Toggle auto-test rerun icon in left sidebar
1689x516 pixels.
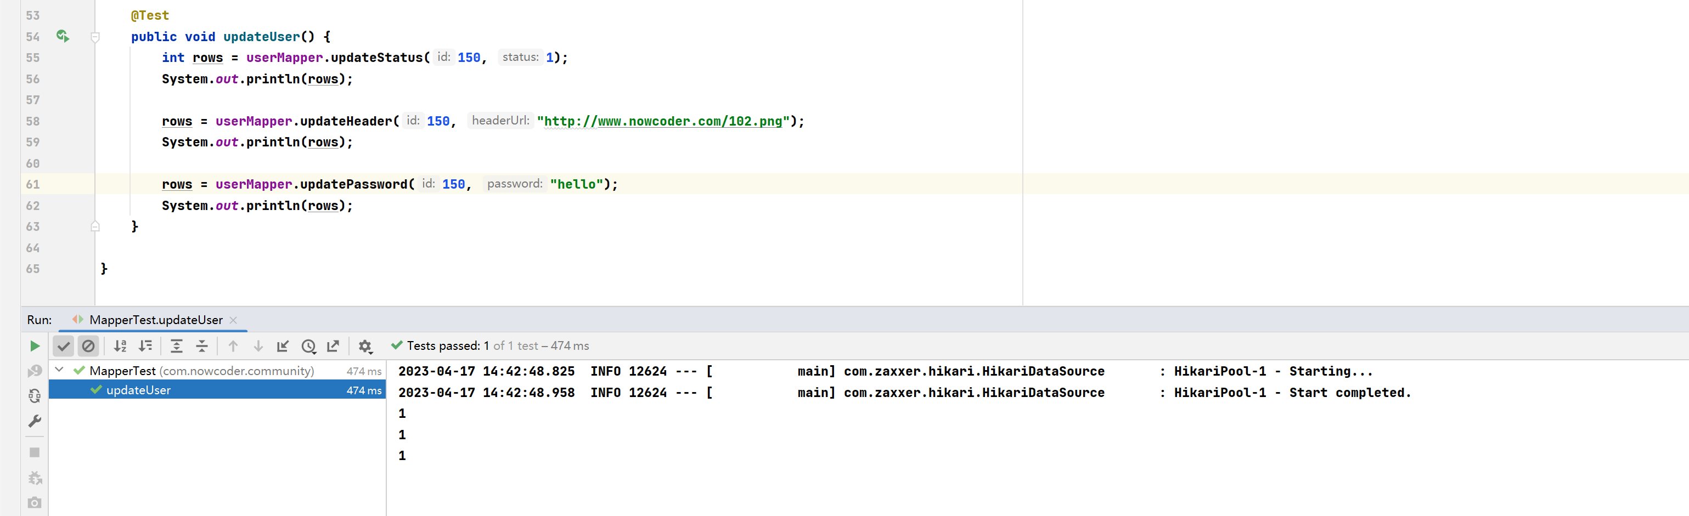pos(35,395)
